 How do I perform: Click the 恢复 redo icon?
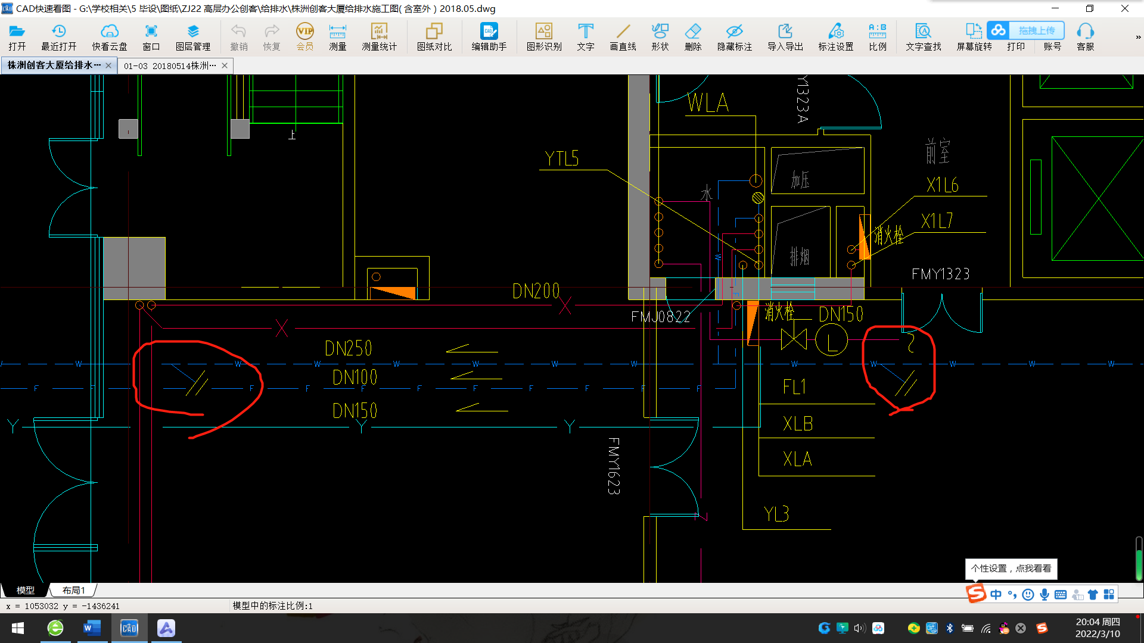(x=271, y=37)
